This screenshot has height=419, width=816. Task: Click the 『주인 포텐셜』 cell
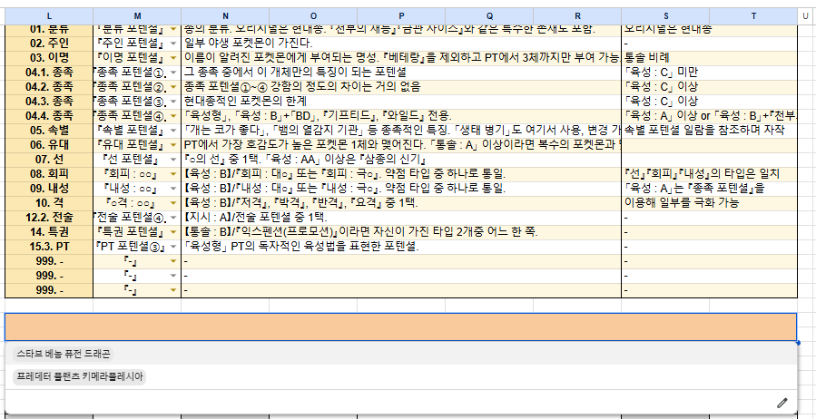137,44
